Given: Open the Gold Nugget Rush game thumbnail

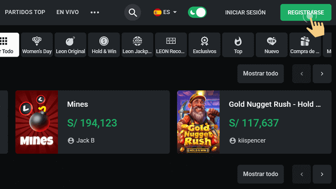Looking at the screenshot, I should (198, 122).
